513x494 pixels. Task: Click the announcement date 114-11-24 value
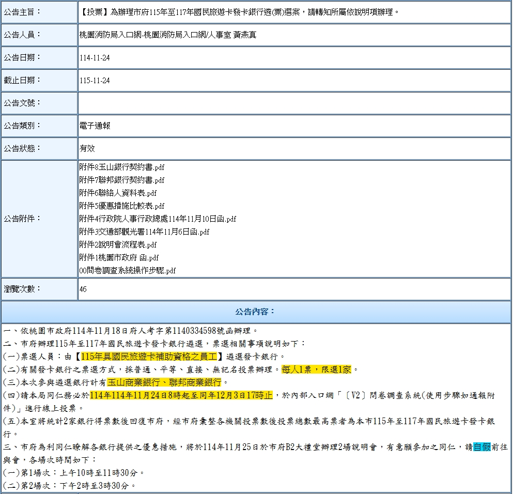point(95,58)
